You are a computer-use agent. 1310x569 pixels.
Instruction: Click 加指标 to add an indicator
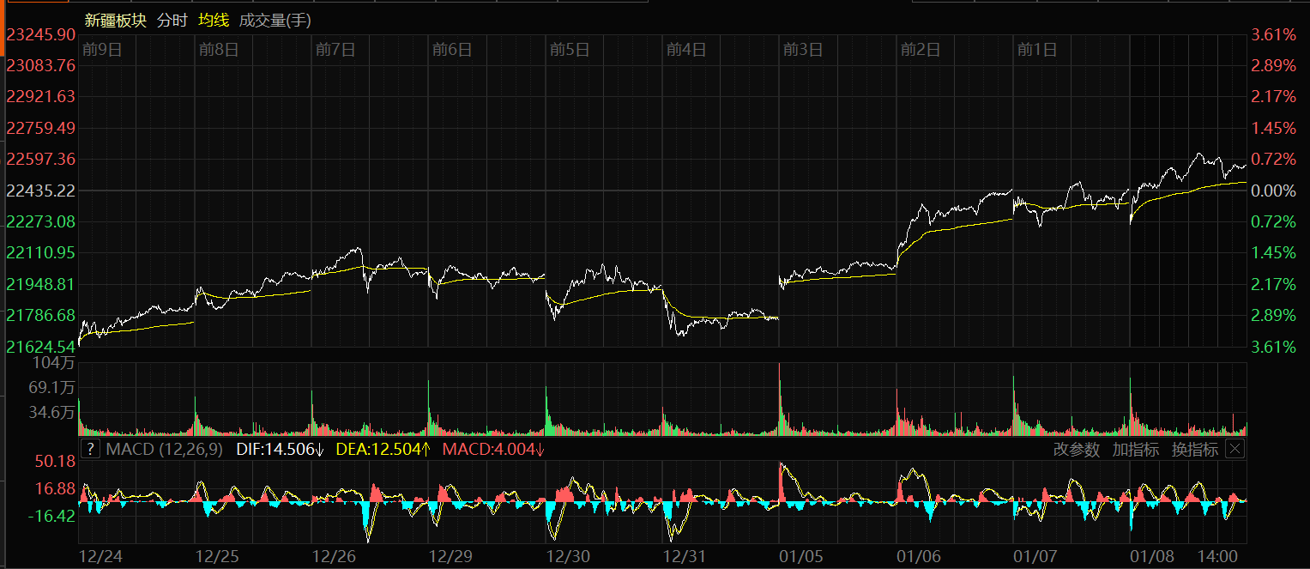1135,449
